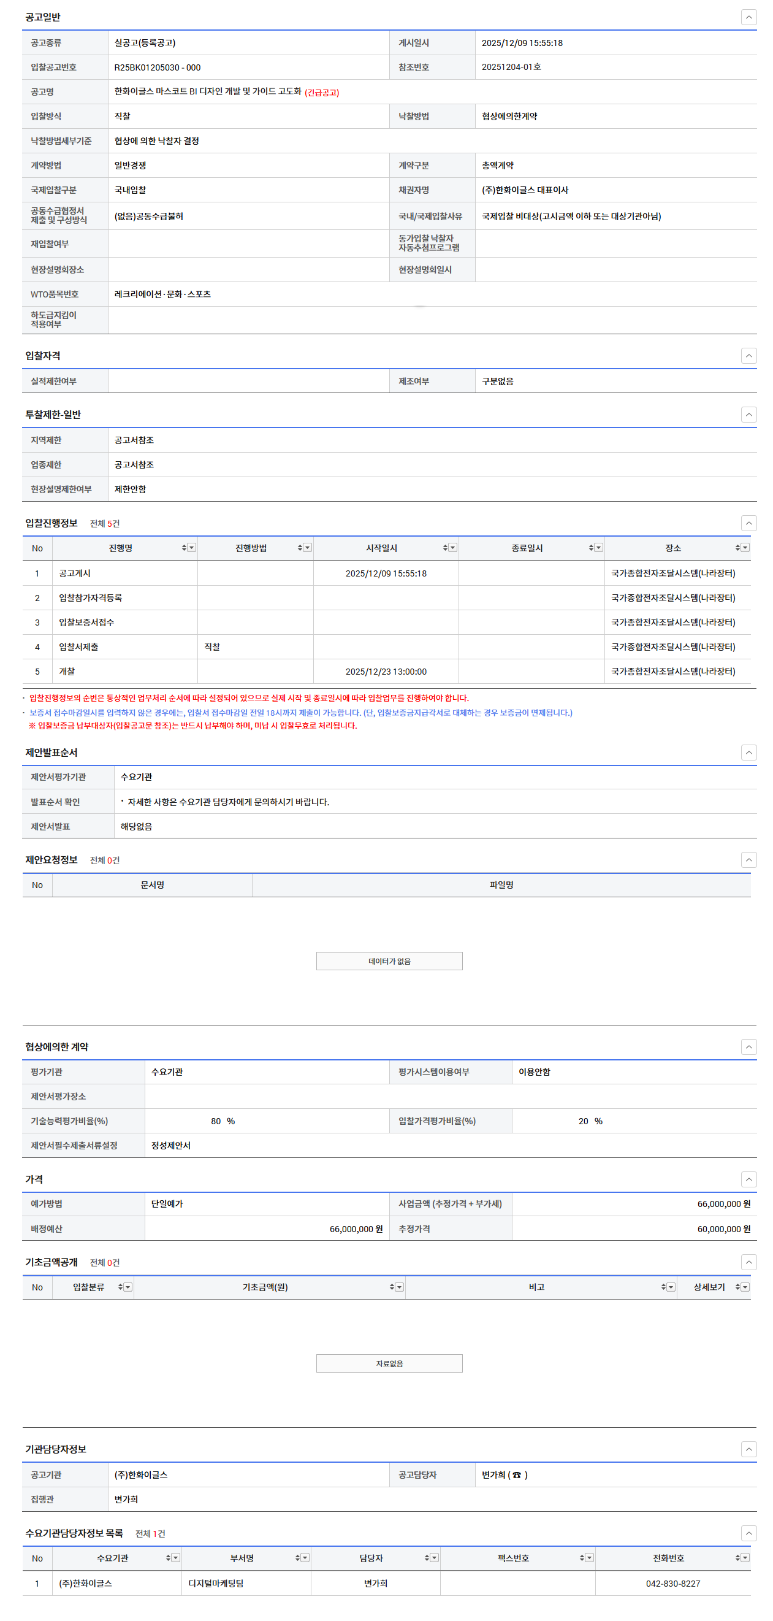This screenshot has height=1621, width=773.
Task: Collapse the 공고일반 section
Action: pos(748,17)
